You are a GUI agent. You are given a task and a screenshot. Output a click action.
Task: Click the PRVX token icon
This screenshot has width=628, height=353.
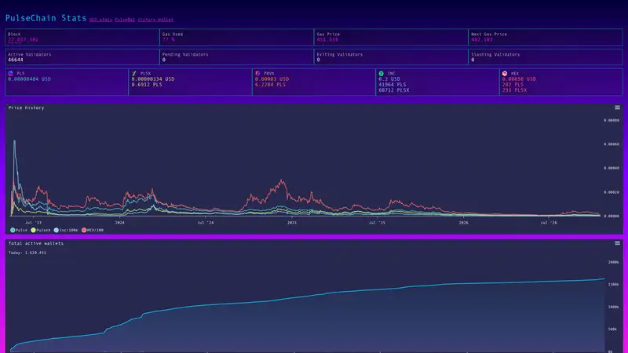click(258, 74)
